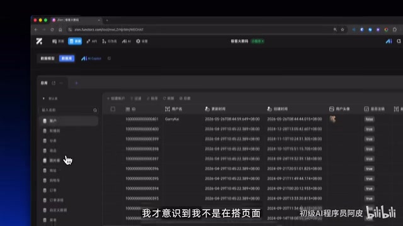Open the 购物车 table in the sidebar
Viewport: 403px width, 226px height.
click(69, 180)
